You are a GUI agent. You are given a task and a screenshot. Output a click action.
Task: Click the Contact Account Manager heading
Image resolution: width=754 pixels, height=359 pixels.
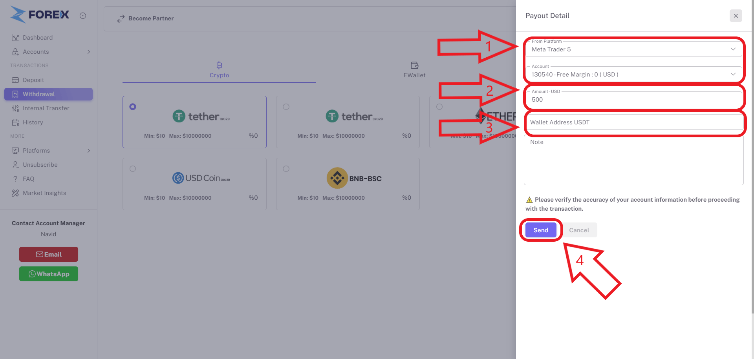click(x=48, y=223)
